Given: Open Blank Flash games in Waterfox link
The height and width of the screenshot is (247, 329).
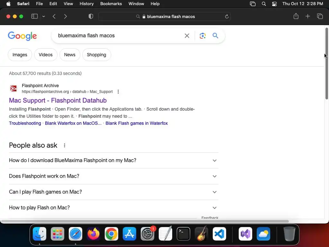Looking at the screenshot, I should pyautogui.click(x=137, y=123).
